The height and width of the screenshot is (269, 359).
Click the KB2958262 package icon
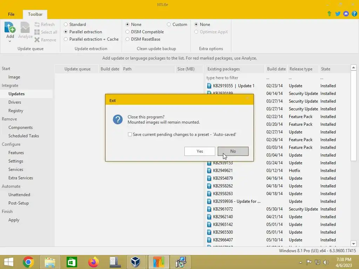pyautogui.click(x=209, y=186)
